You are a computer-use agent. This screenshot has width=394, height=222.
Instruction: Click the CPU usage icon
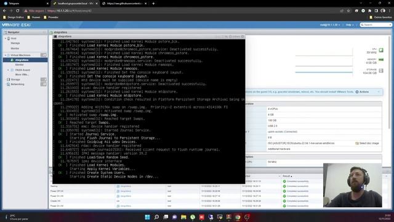381,51
